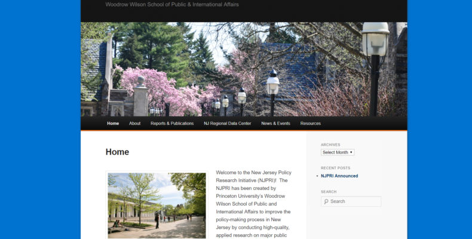Click the Archives sidebar heading
The image size is (472, 239).
tap(330, 145)
